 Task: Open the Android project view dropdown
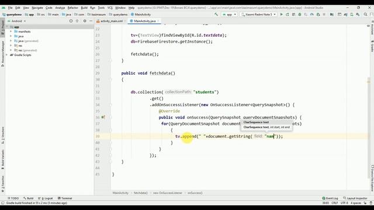(x=17, y=21)
